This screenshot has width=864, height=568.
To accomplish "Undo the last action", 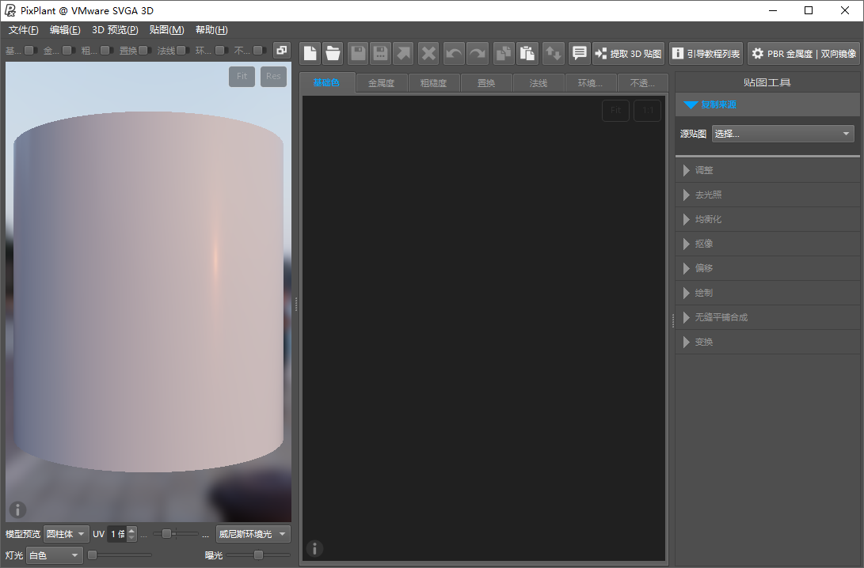I will pos(454,53).
